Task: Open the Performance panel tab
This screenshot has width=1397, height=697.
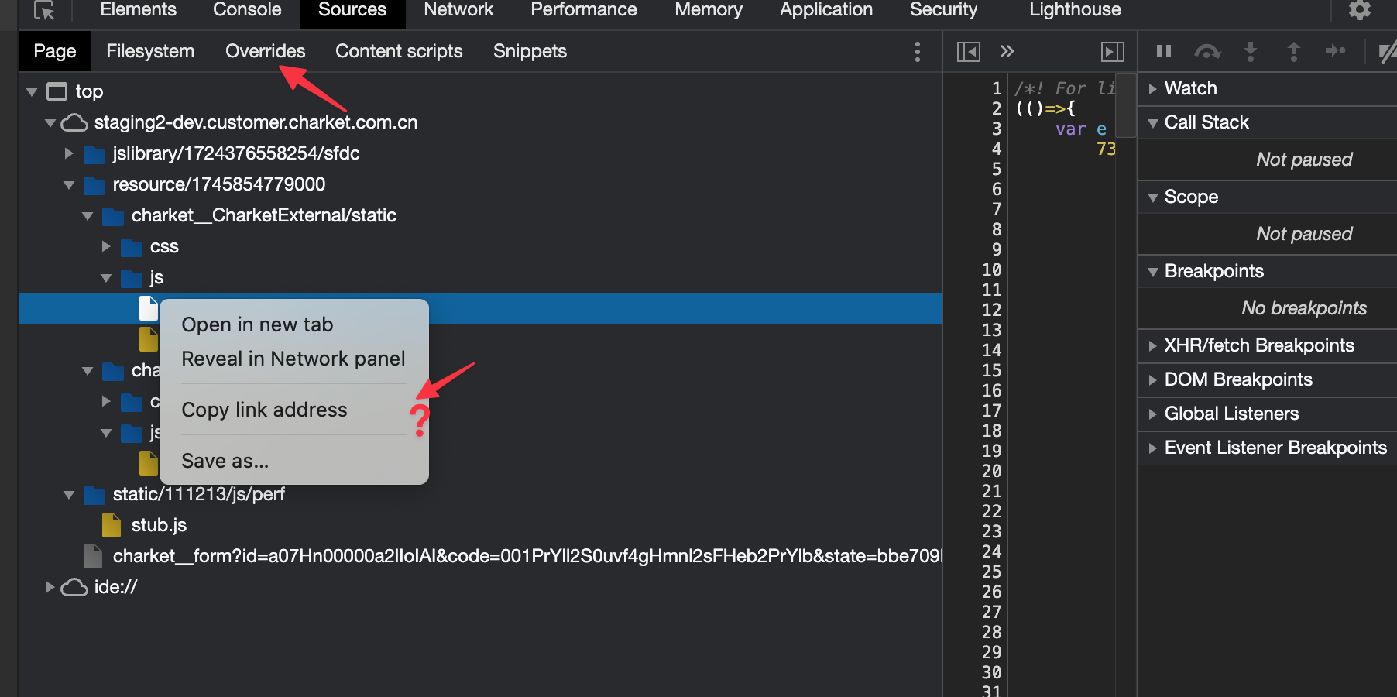Action: (584, 10)
